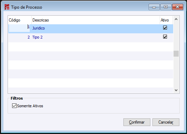Click the Ativo column header
Viewport: 187px width, 134px height.
[x=166, y=20]
